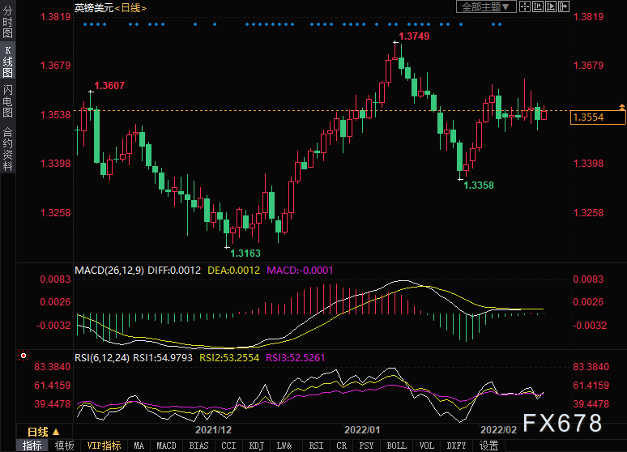
Task: Open the 闪电图 side tab
Action: click(x=7, y=100)
